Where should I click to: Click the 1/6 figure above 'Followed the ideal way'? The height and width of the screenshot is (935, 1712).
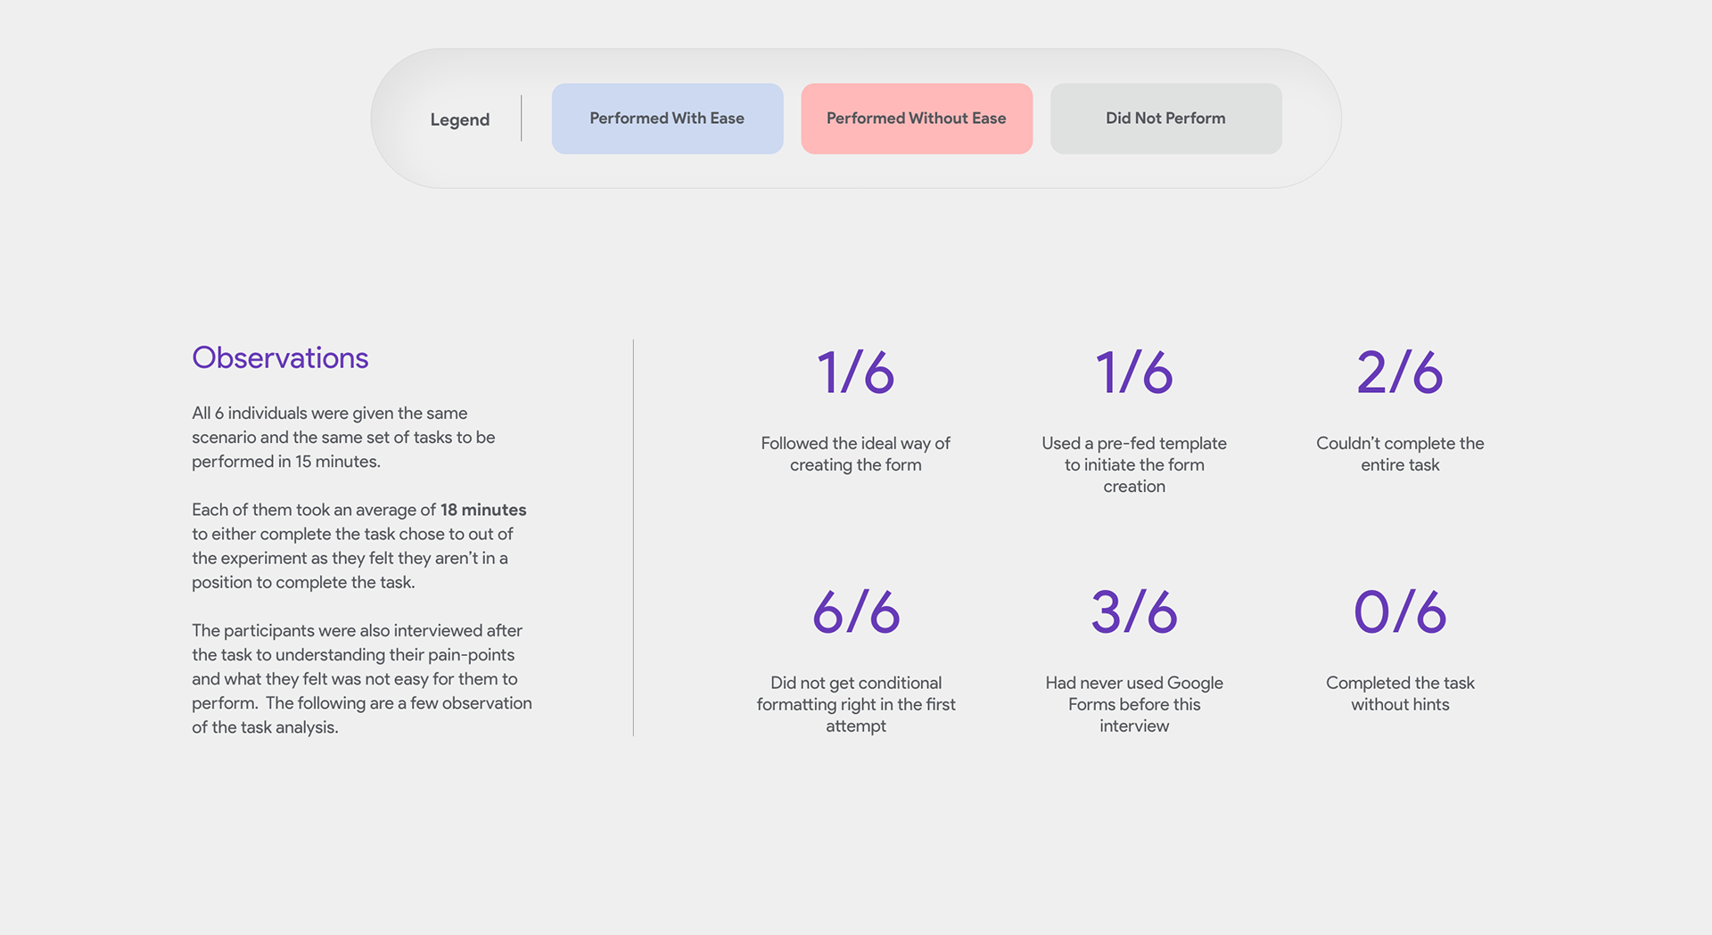(x=855, y=372)
